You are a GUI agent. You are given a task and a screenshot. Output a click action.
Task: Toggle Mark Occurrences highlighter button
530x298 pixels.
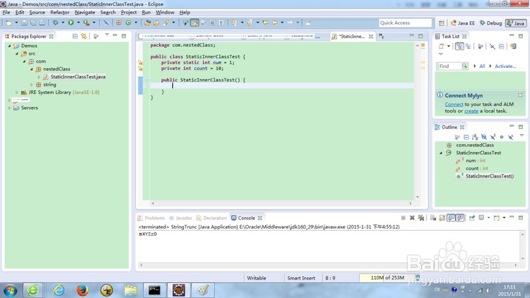(195, 23)
